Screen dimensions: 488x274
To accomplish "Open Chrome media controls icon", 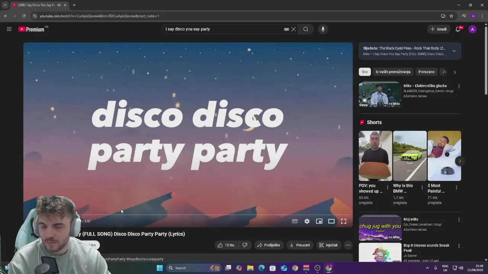I will 464,16.
